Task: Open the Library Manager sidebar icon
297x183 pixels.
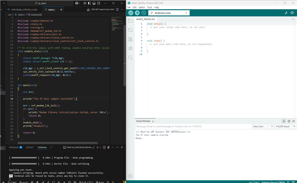Action: click(130, 39)
